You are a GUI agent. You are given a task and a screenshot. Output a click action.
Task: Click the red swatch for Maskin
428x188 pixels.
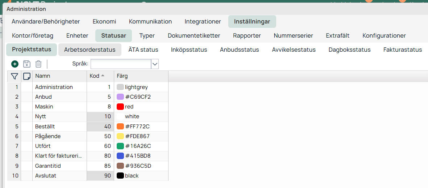point(120,107)
